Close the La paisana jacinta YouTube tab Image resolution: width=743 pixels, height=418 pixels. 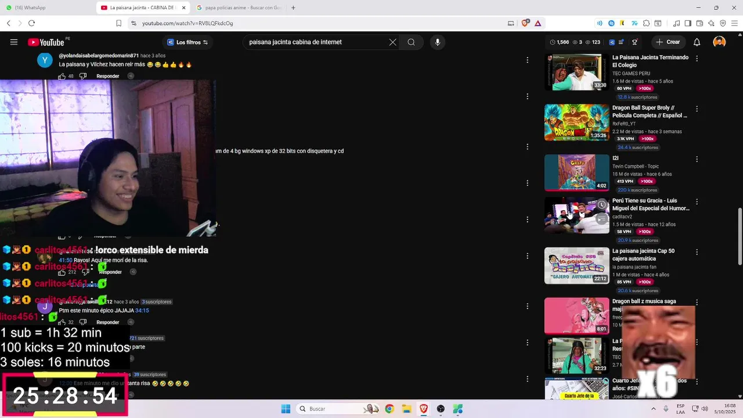click(184, 8)
